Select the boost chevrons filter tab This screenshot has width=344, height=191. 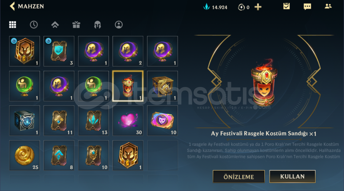click(55, 24)
